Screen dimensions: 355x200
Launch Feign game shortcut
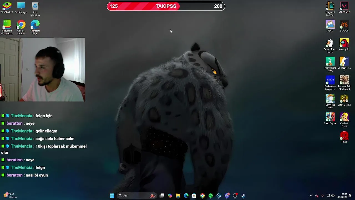(344, 137)
